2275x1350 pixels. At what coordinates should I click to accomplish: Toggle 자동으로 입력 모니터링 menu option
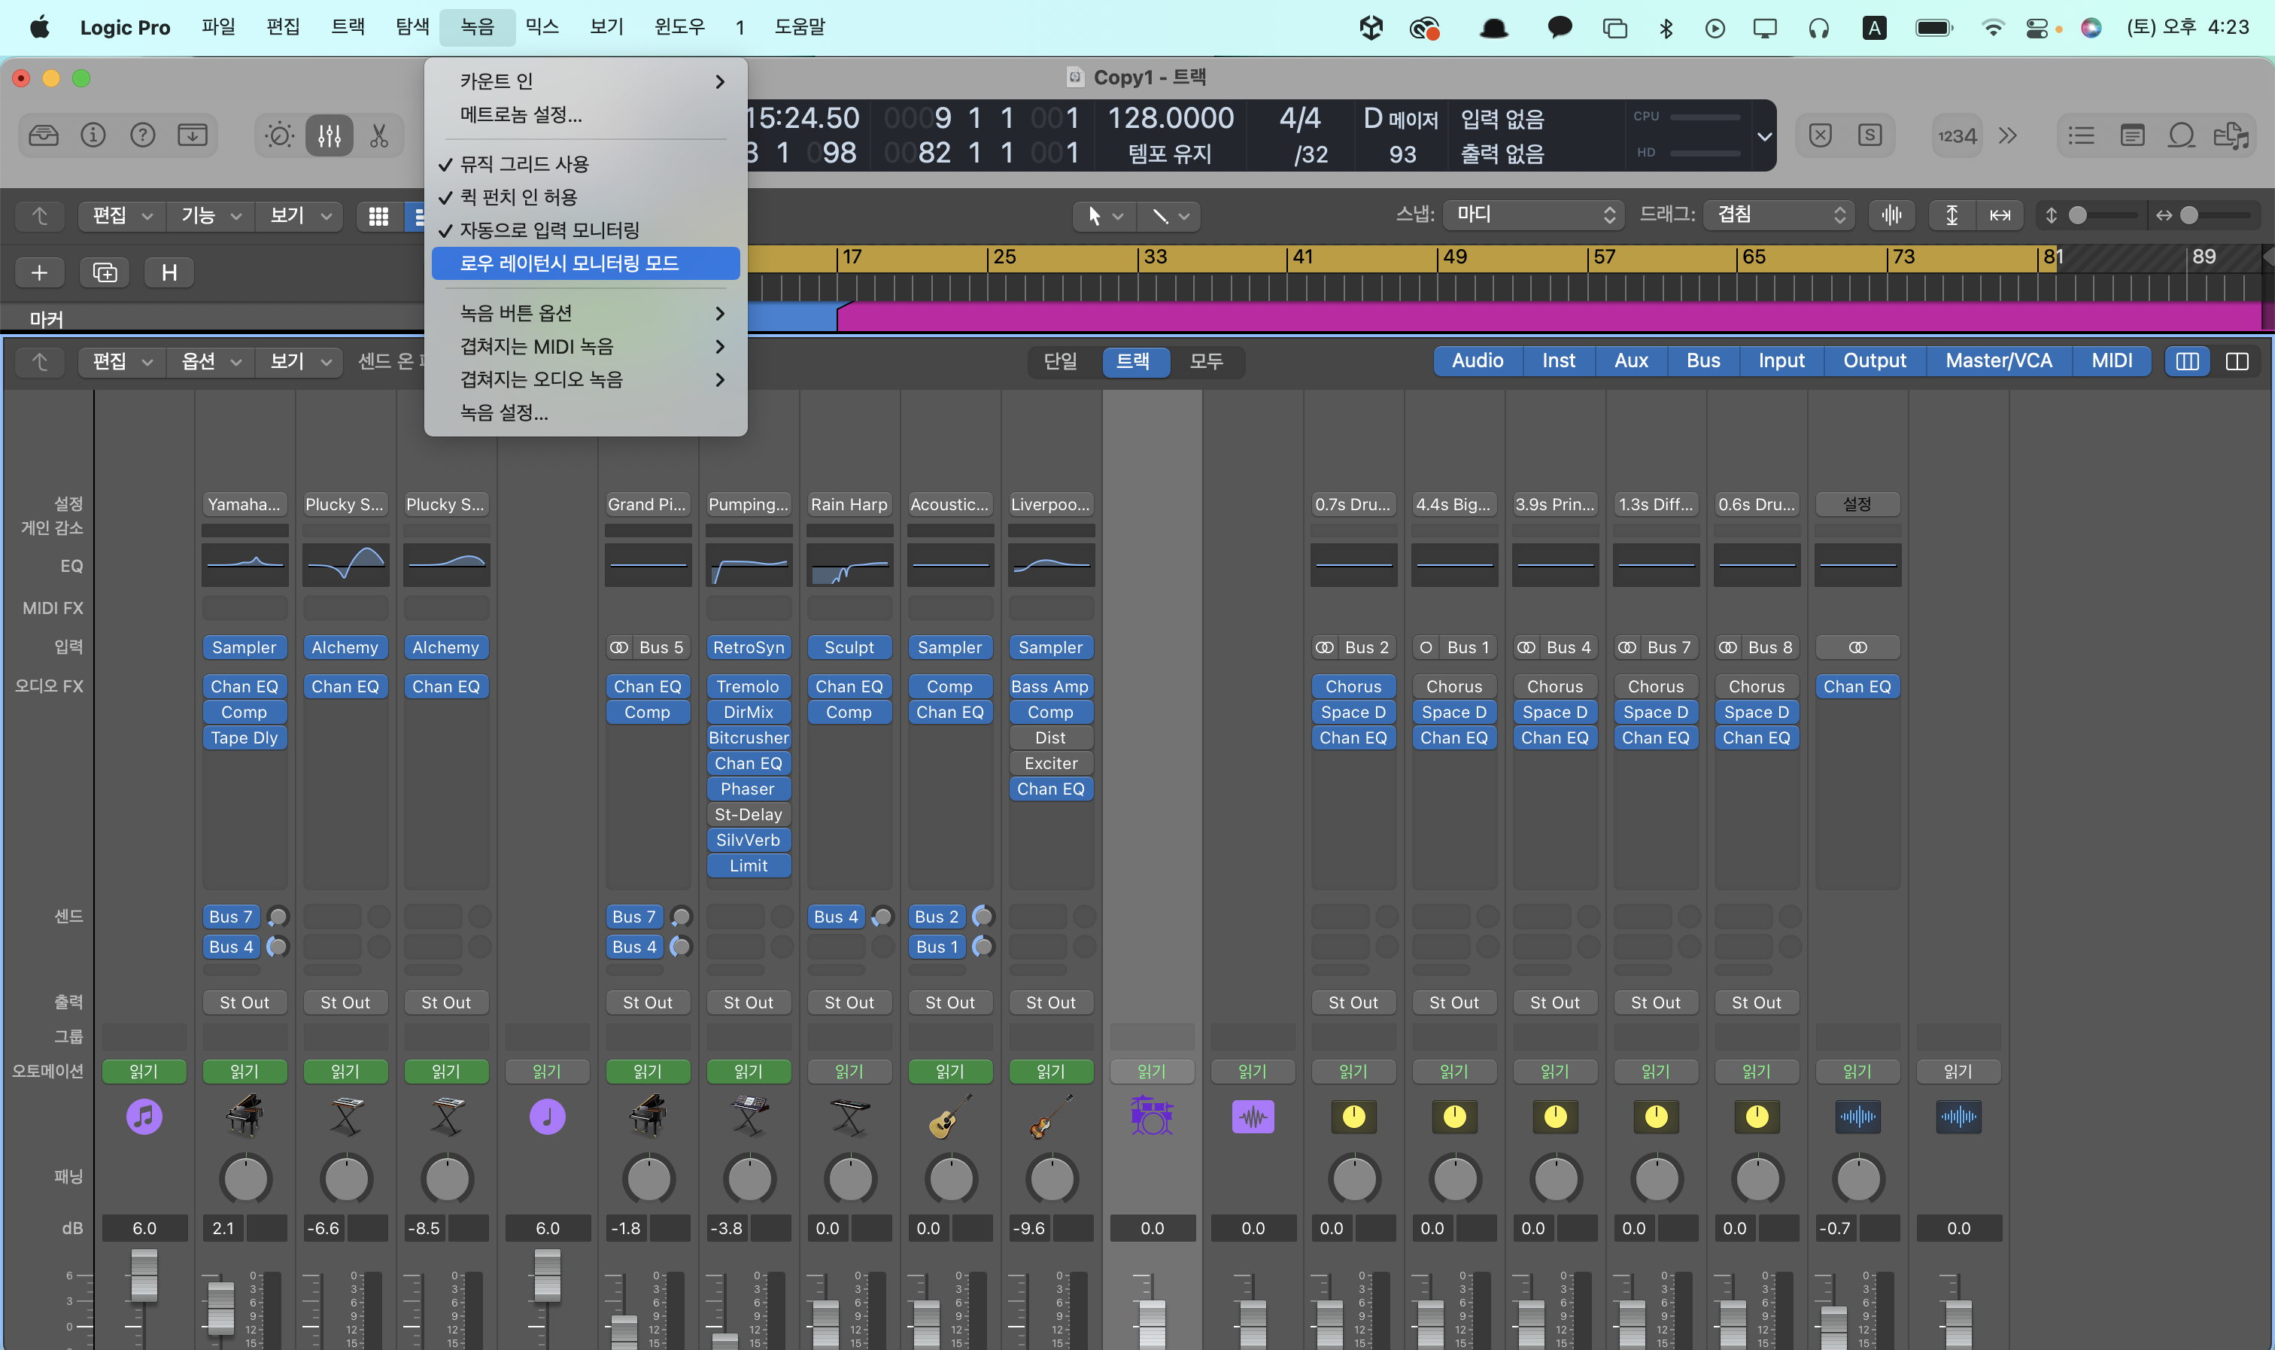point(549,230)
